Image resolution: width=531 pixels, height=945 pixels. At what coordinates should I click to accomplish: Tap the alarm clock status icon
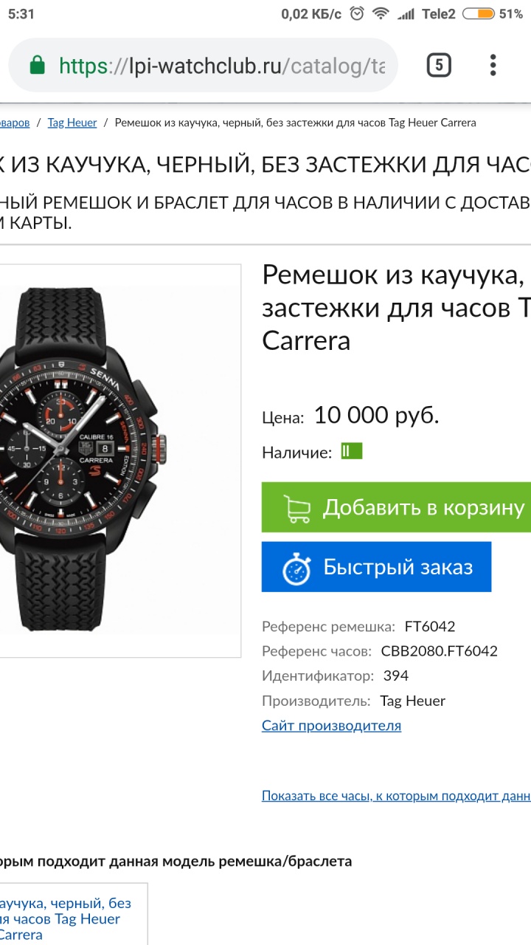pos(357,14)
